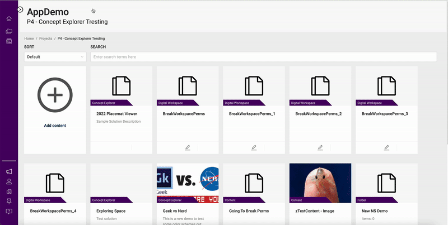
Task: Click the library books sidebar icon
Action: [x=9, y=192]
